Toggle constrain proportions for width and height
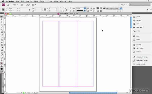The height and width of the screenshot is (94, 152). pos(30,10)
